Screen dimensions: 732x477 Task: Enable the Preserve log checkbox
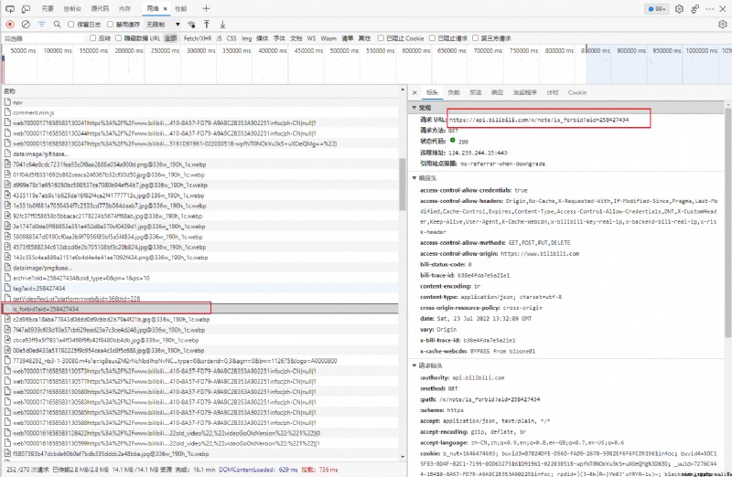71,25
